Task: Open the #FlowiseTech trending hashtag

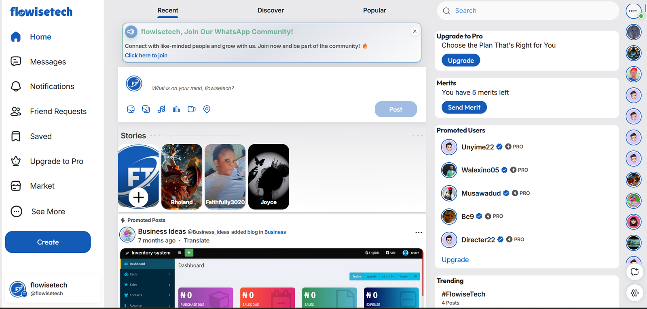Action: point(463,294)
